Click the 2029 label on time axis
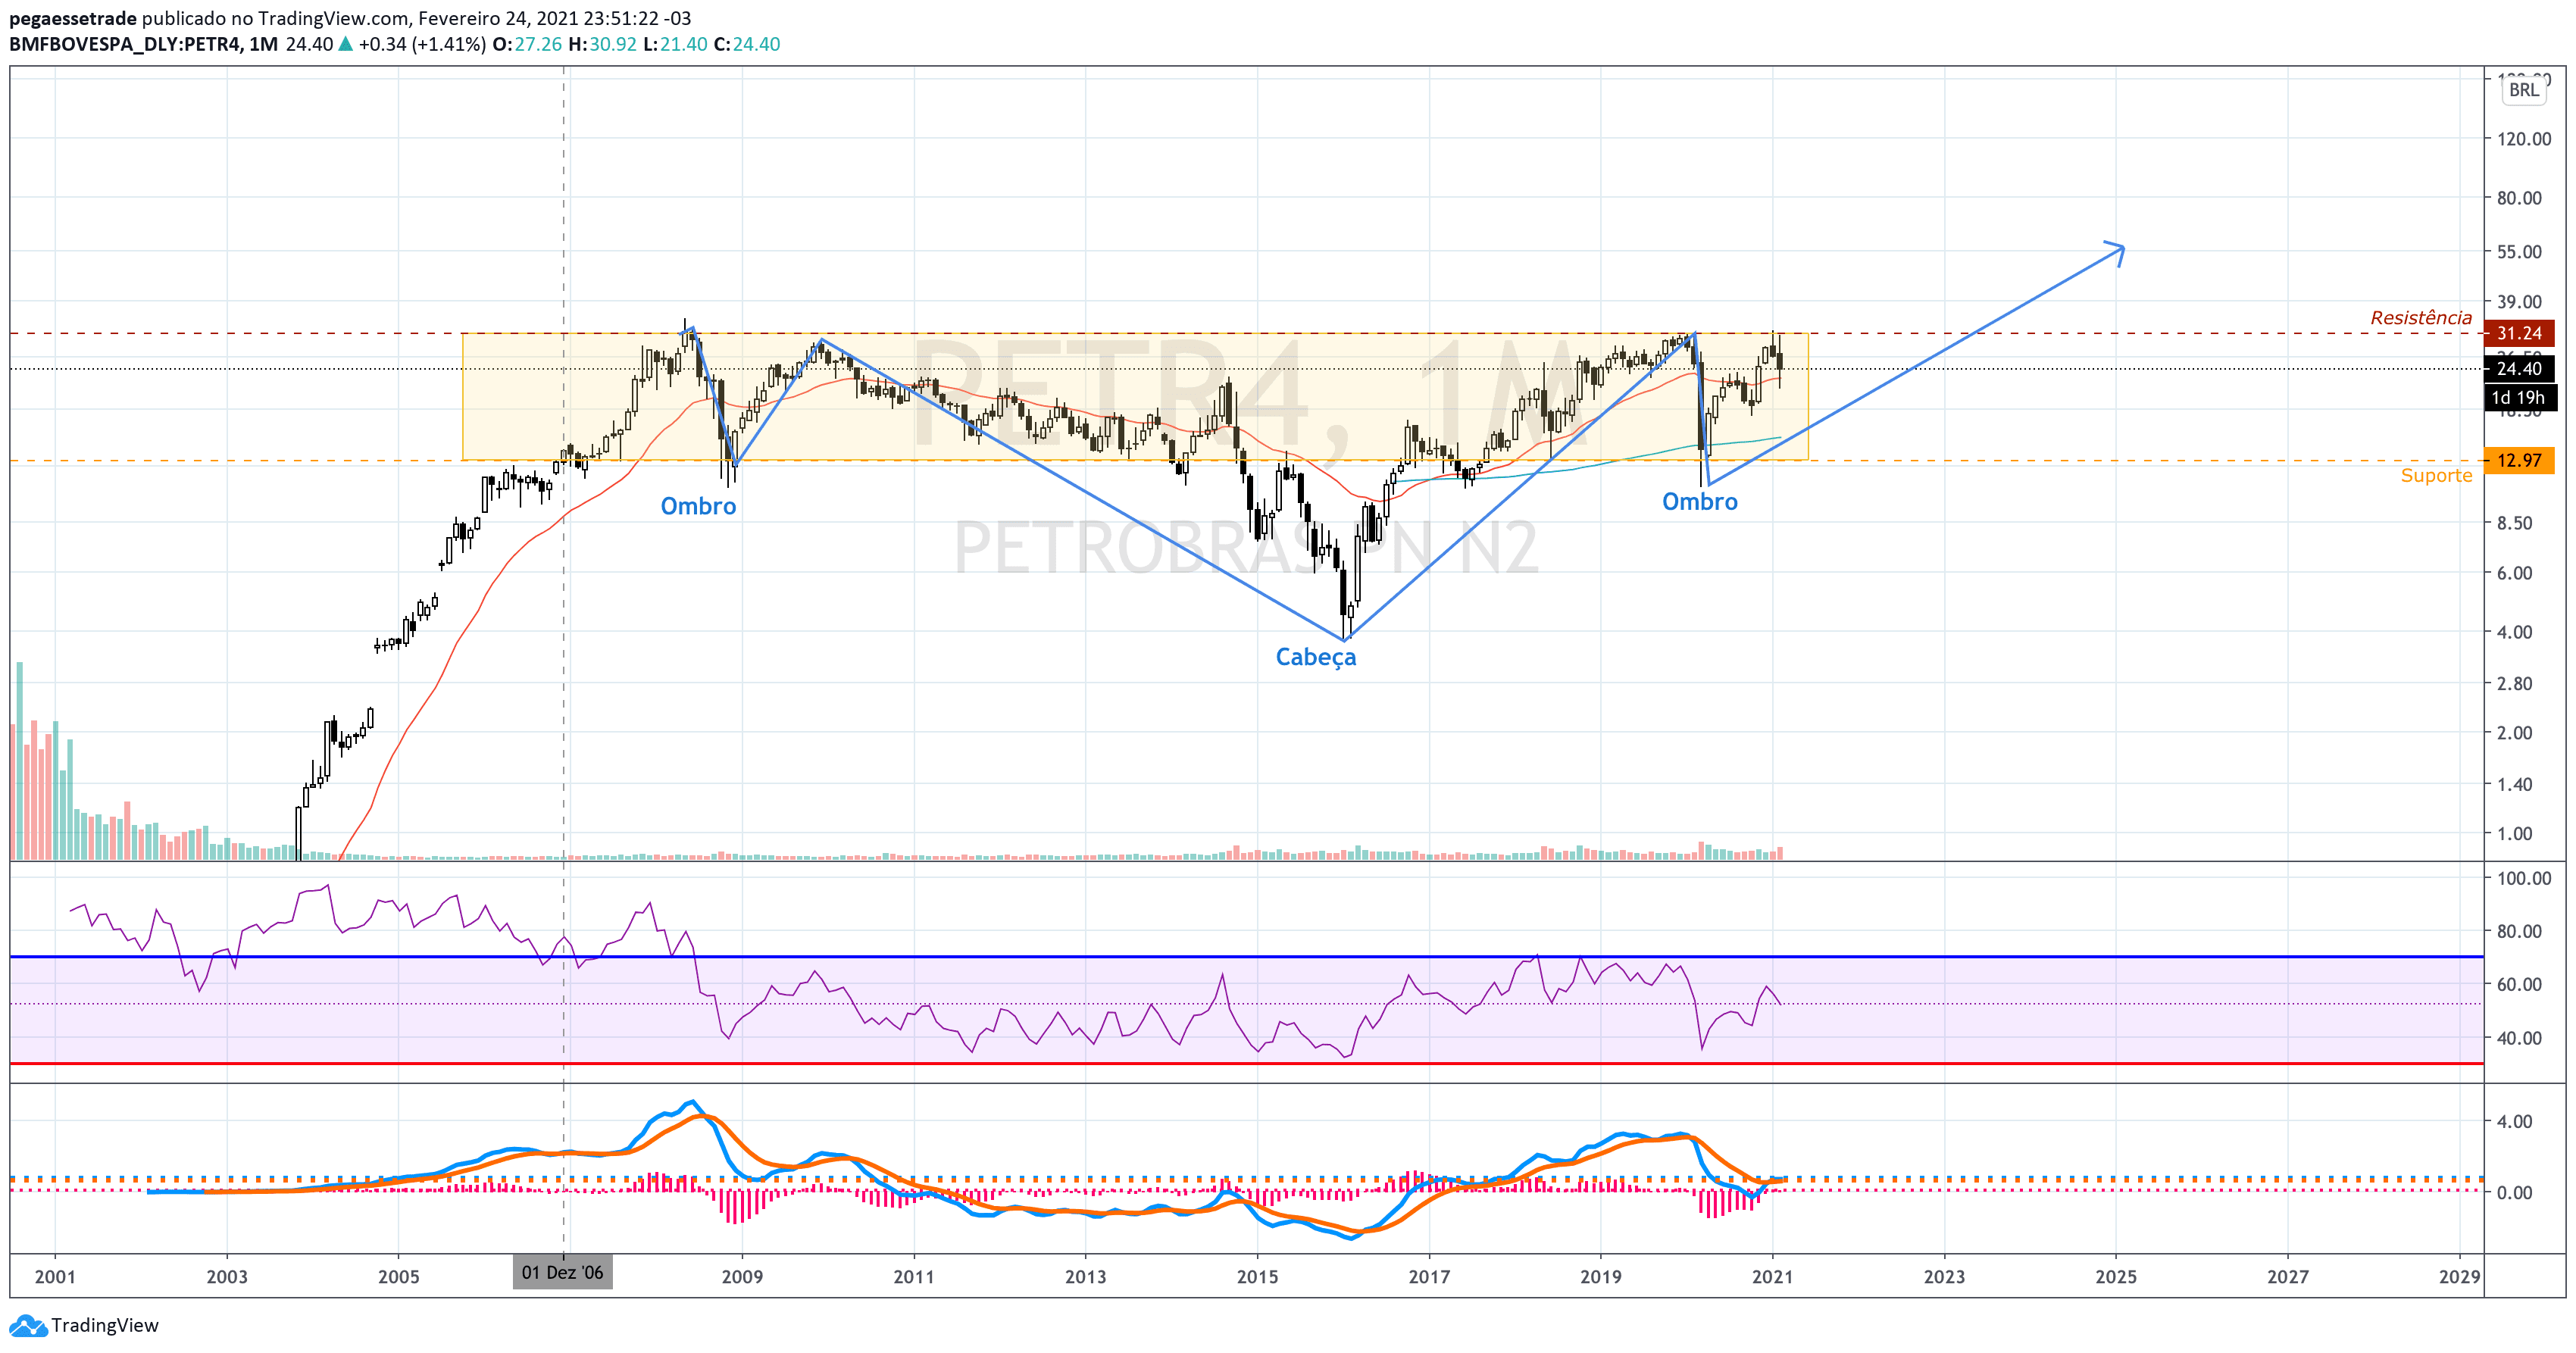Screen dimensions: 2576x1353 point(2459,1276)
